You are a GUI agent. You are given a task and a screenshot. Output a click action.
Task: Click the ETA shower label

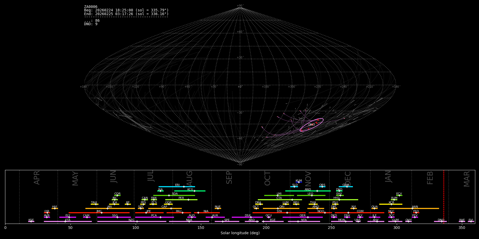68,220
